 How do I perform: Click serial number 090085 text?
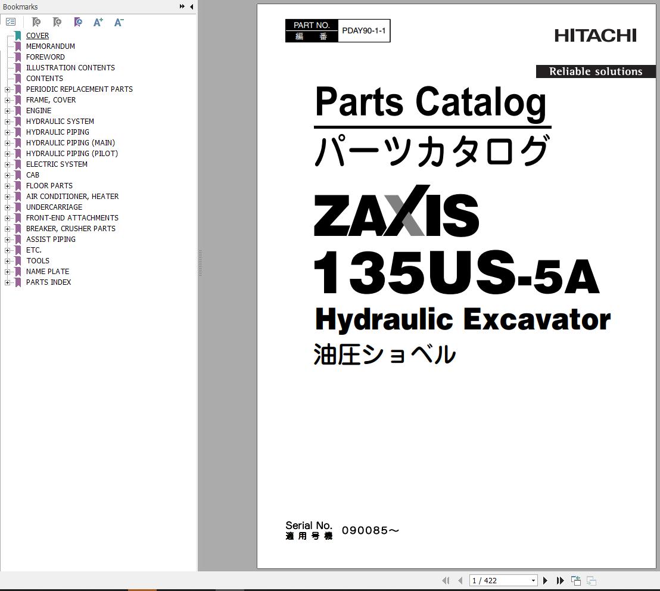click(x=371, y=530)
